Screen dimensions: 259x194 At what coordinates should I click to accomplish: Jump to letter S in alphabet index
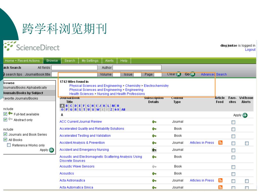80,110
